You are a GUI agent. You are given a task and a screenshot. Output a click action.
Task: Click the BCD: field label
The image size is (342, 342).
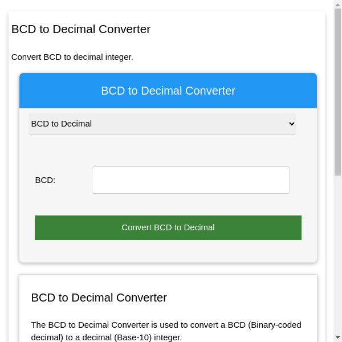(x=45, y=180)
